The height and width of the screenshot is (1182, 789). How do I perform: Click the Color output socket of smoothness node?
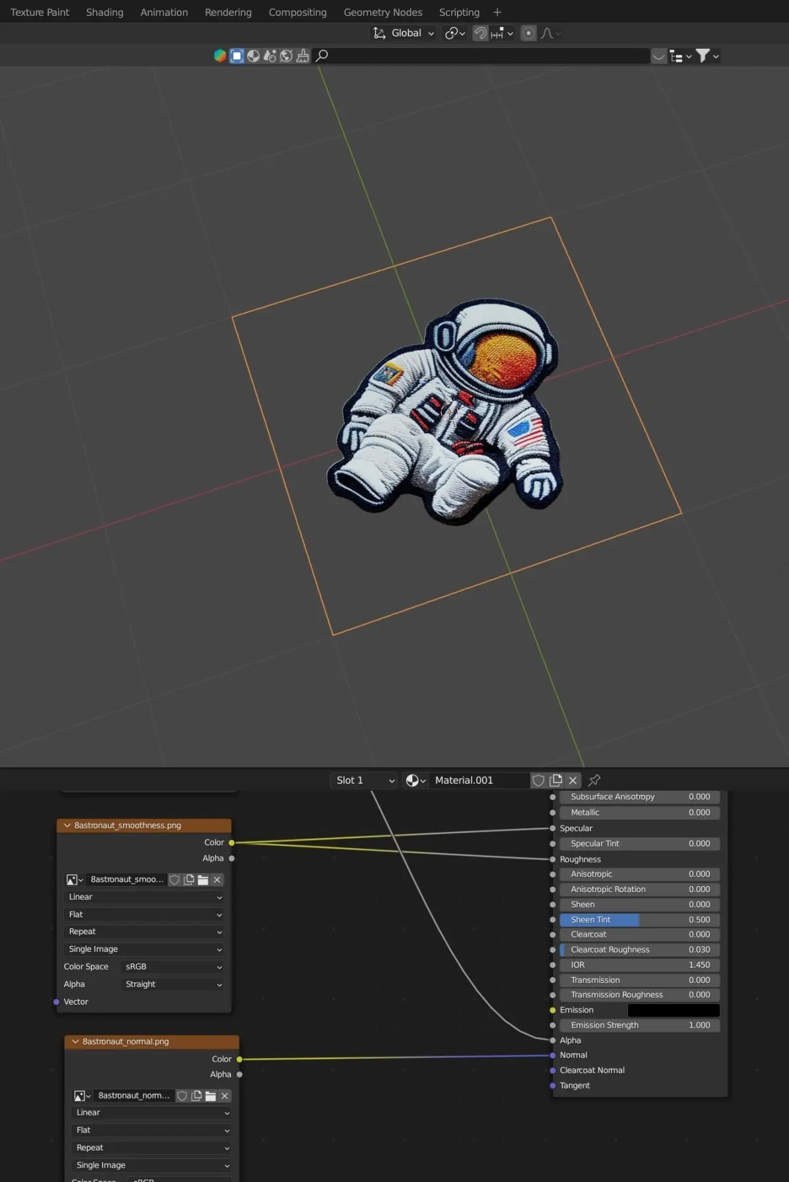click(x=231, y=843)
